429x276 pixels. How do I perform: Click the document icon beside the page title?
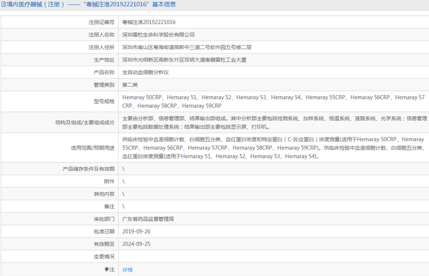click(x=4, y=5)
